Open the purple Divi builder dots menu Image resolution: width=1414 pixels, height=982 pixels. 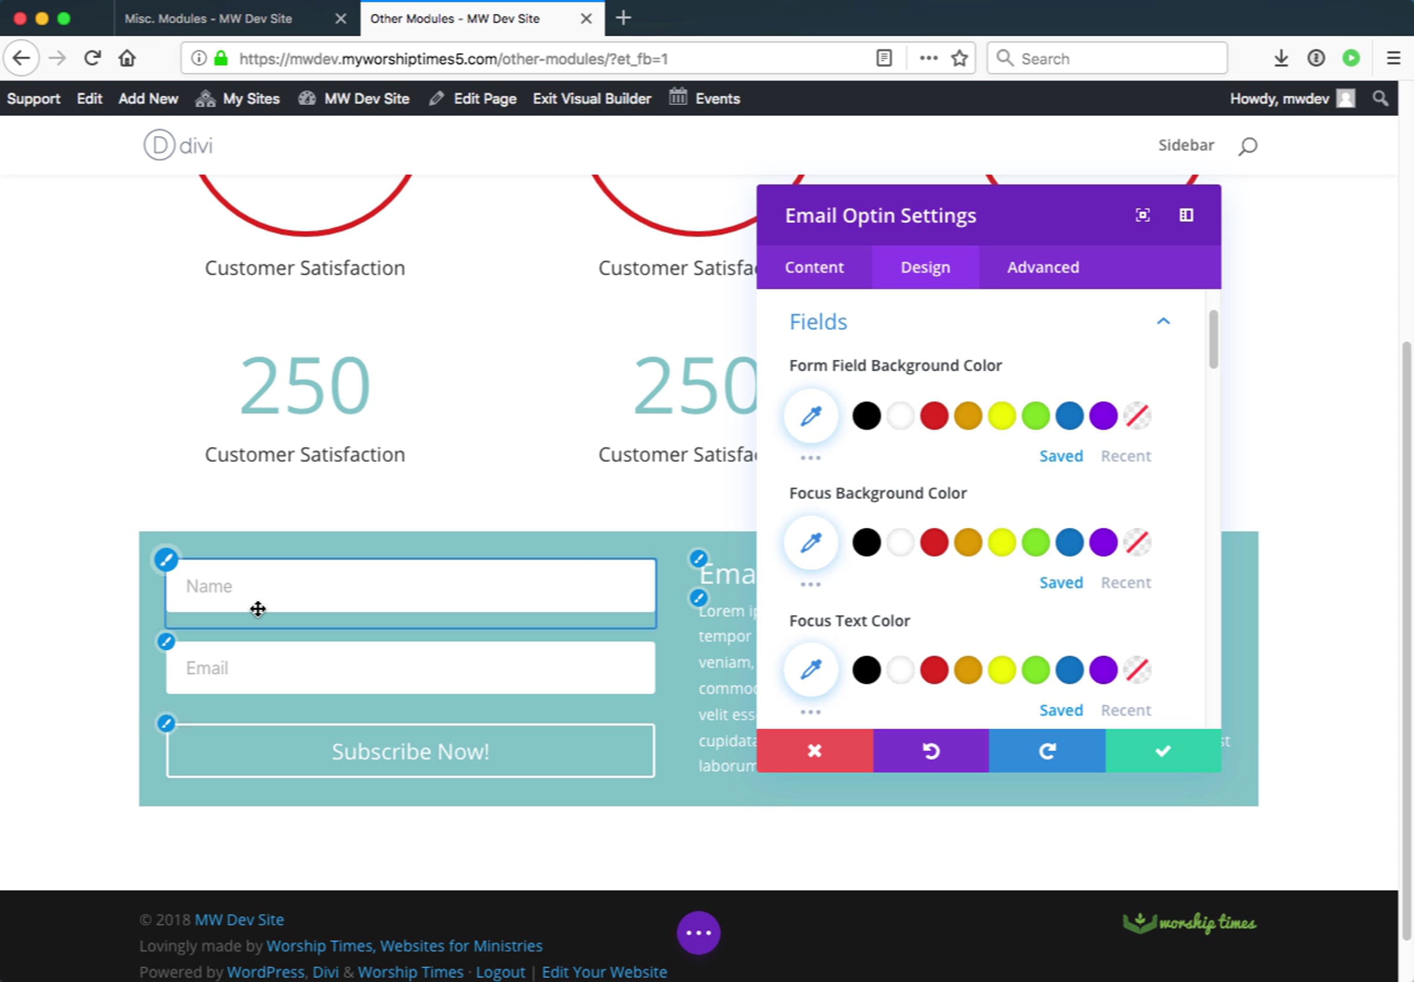pos(698,933)
